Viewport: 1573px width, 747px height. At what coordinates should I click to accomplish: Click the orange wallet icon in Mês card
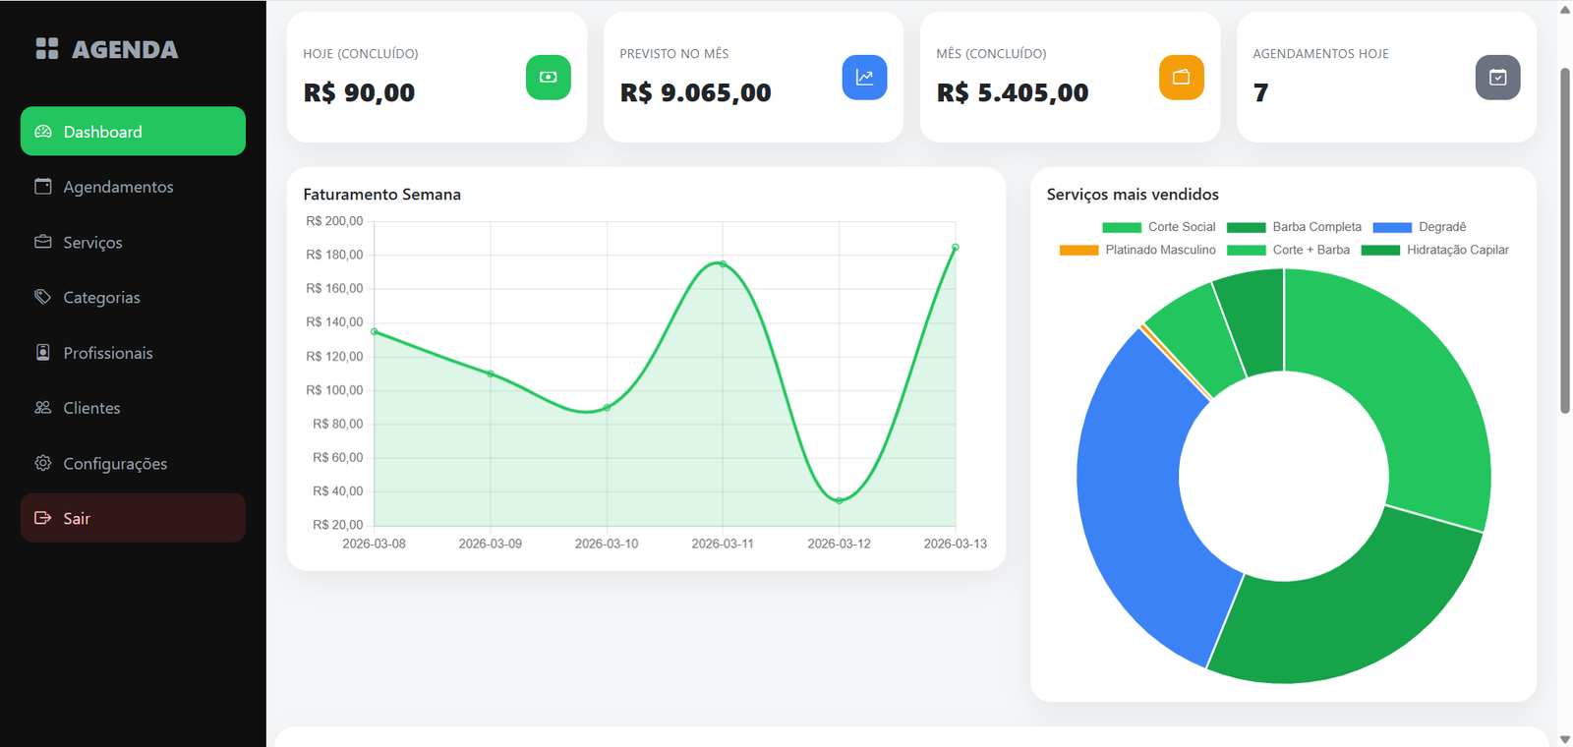coord(1181,78)
